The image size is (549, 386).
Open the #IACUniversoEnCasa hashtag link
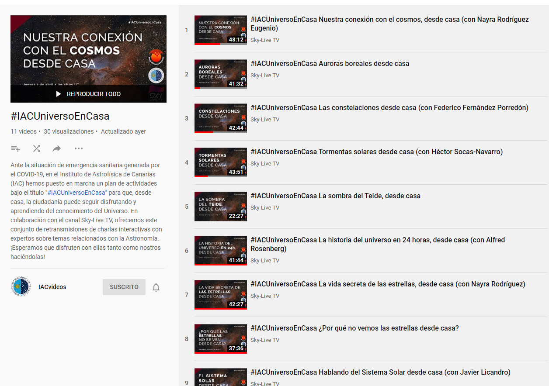pos(76,192)
